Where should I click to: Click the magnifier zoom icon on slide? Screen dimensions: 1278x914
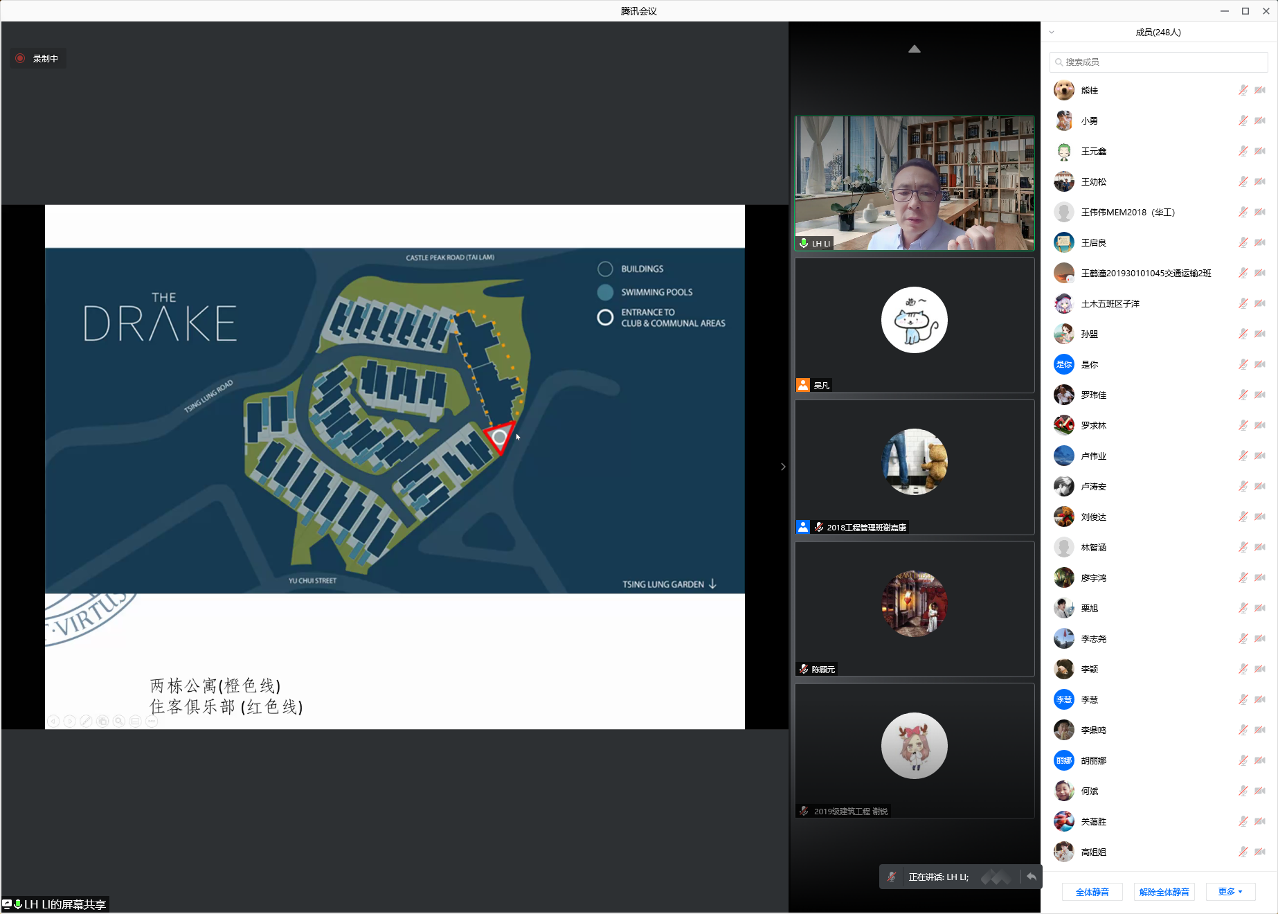[119, 722]
